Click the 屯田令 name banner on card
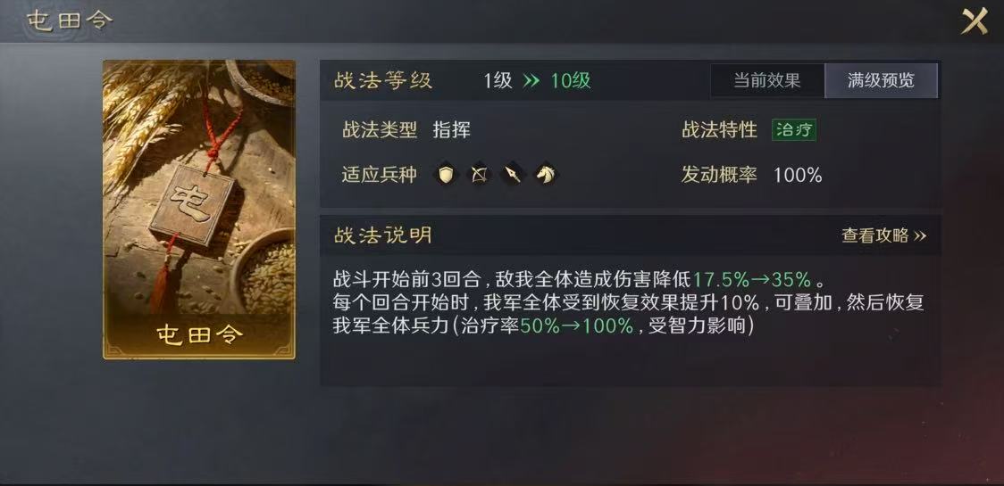 point(199,335)
